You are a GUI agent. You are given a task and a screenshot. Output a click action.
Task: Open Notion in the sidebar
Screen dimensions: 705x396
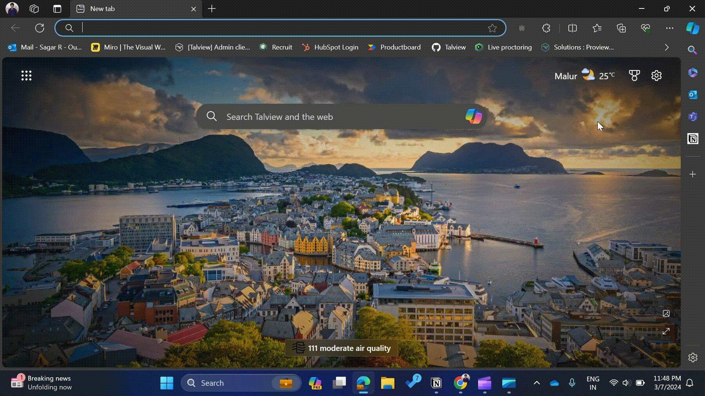pyautogui.click(x=693, y=139)
